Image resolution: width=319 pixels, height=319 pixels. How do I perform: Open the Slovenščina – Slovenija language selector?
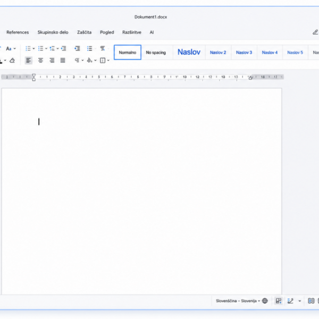coord(238,301)
